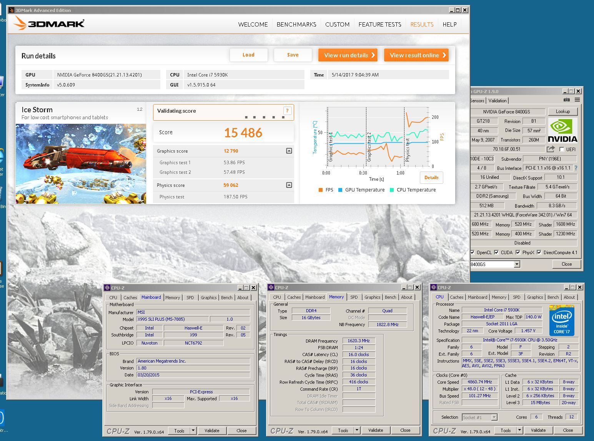The image size is (594, 441).
Task: Click the orange FPS legend swatch
Action: (321, 190)
